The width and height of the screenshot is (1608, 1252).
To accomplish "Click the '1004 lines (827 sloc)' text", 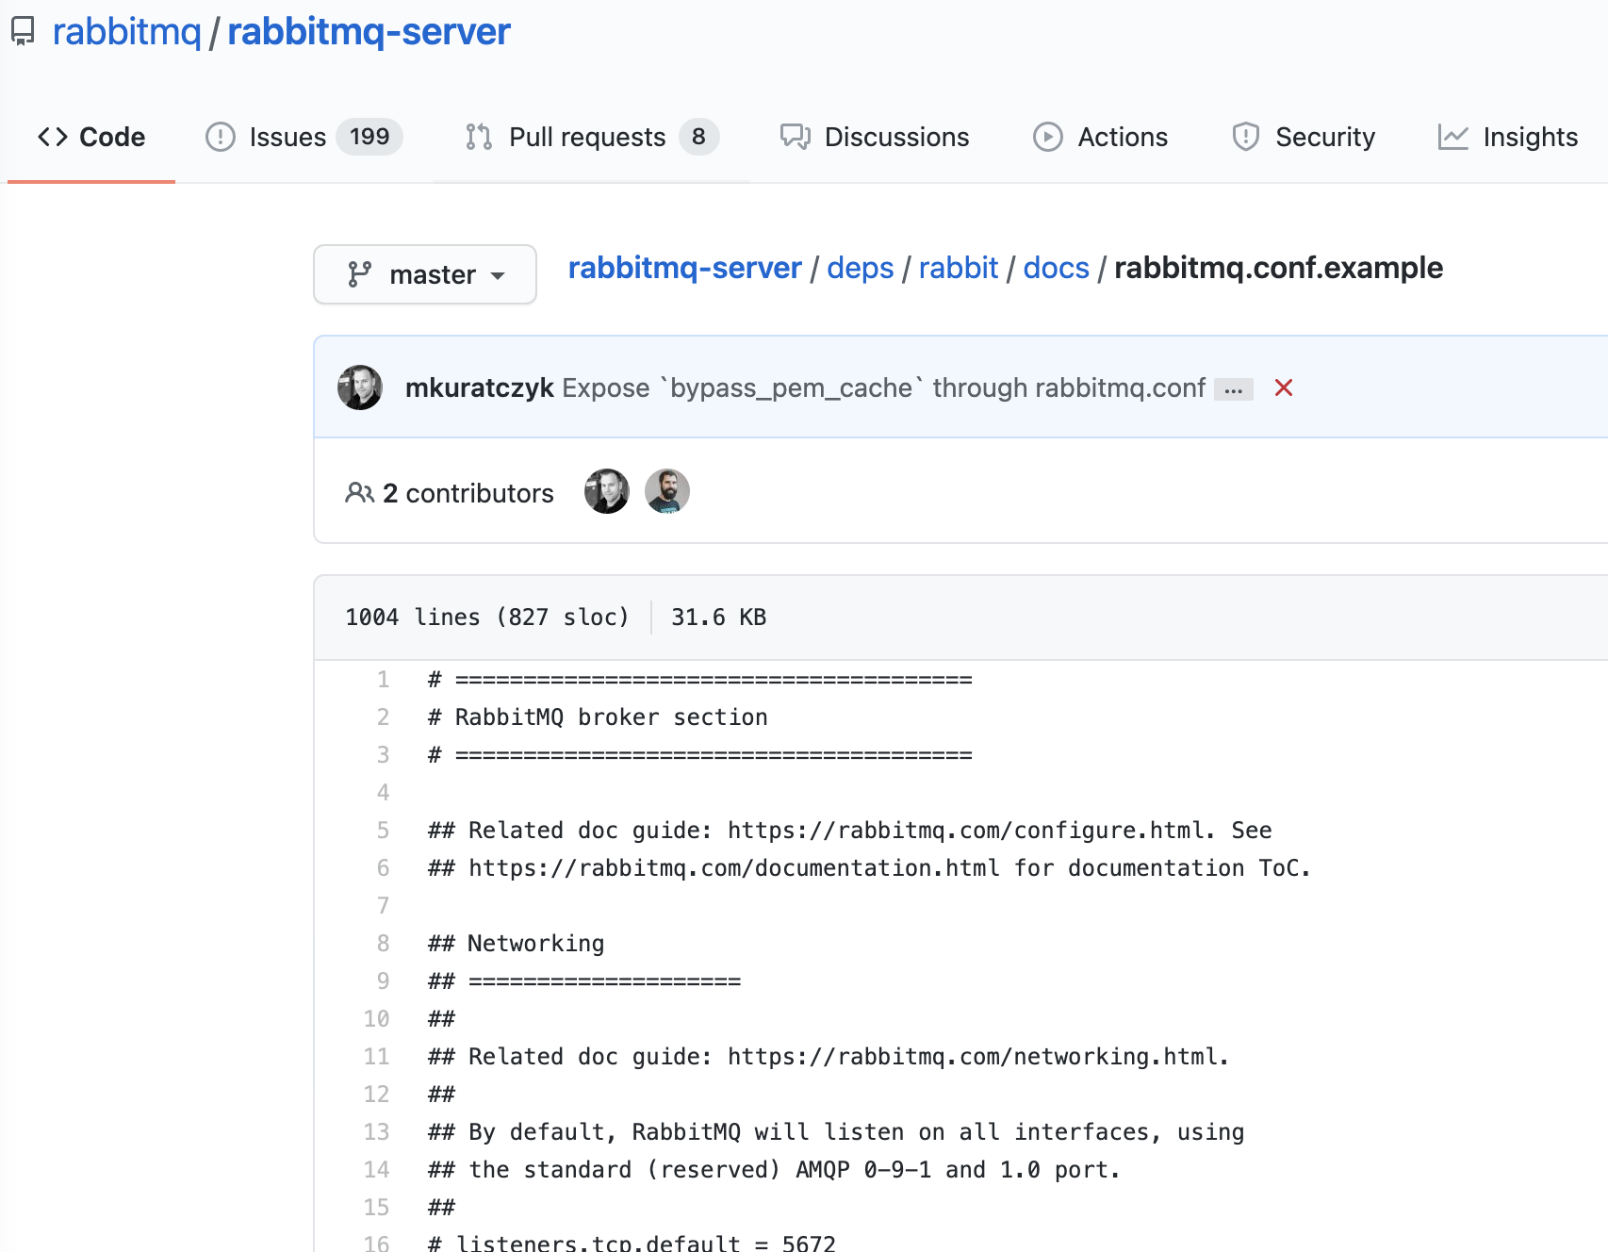I will (486, 617).
